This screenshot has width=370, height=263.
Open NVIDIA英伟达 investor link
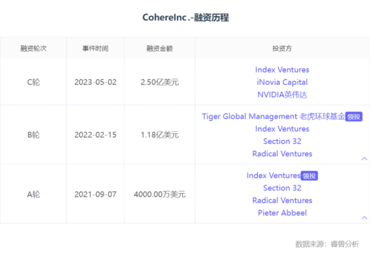point(282,95)
